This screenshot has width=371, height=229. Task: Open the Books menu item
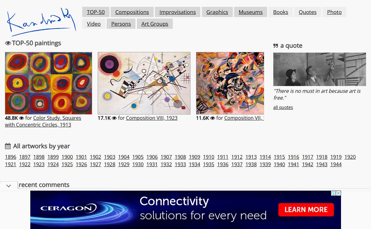click(280, 12)
